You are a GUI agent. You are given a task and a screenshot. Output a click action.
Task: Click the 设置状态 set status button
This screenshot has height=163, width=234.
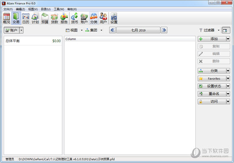click(212, 86)
